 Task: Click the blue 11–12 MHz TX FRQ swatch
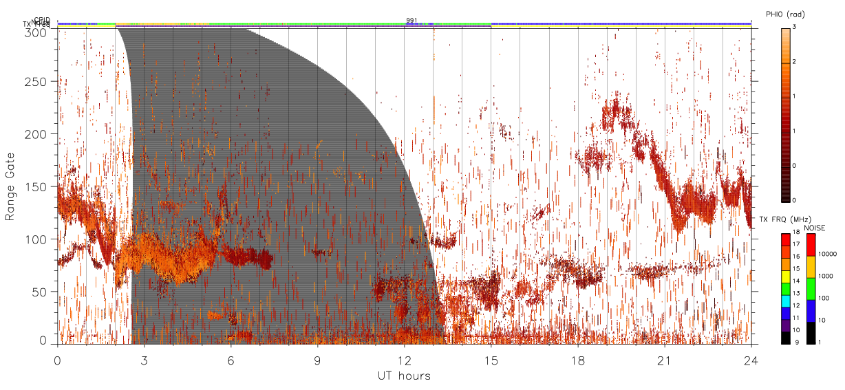(x=785, y=312)
